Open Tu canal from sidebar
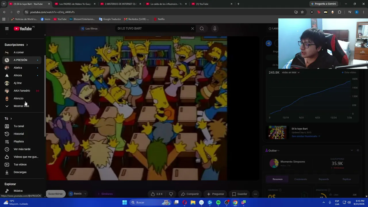Screen dimensions: 368x207 point(22,126)
